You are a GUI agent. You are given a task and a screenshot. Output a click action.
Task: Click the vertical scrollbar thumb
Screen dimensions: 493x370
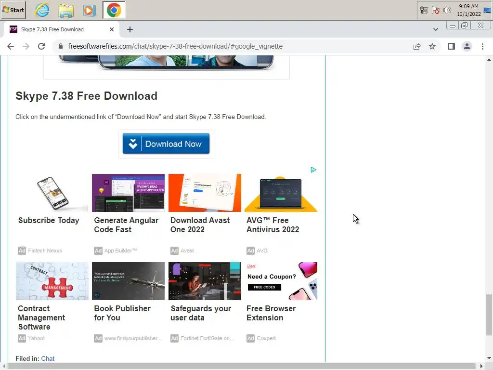pos(489,315)
